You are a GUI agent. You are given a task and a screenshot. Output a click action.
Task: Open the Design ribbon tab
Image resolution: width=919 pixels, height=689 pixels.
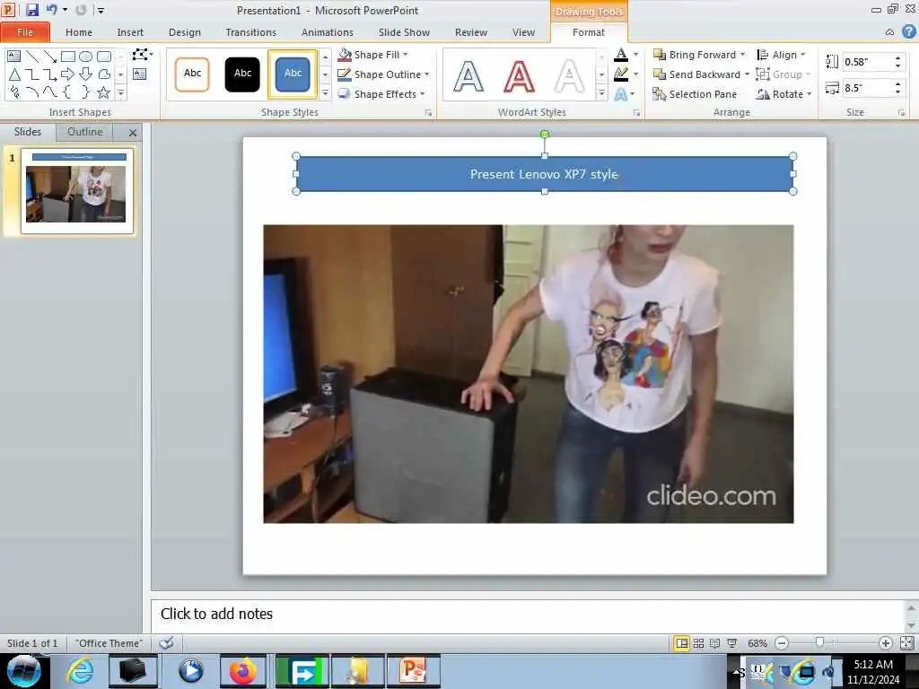click(185, 32)
